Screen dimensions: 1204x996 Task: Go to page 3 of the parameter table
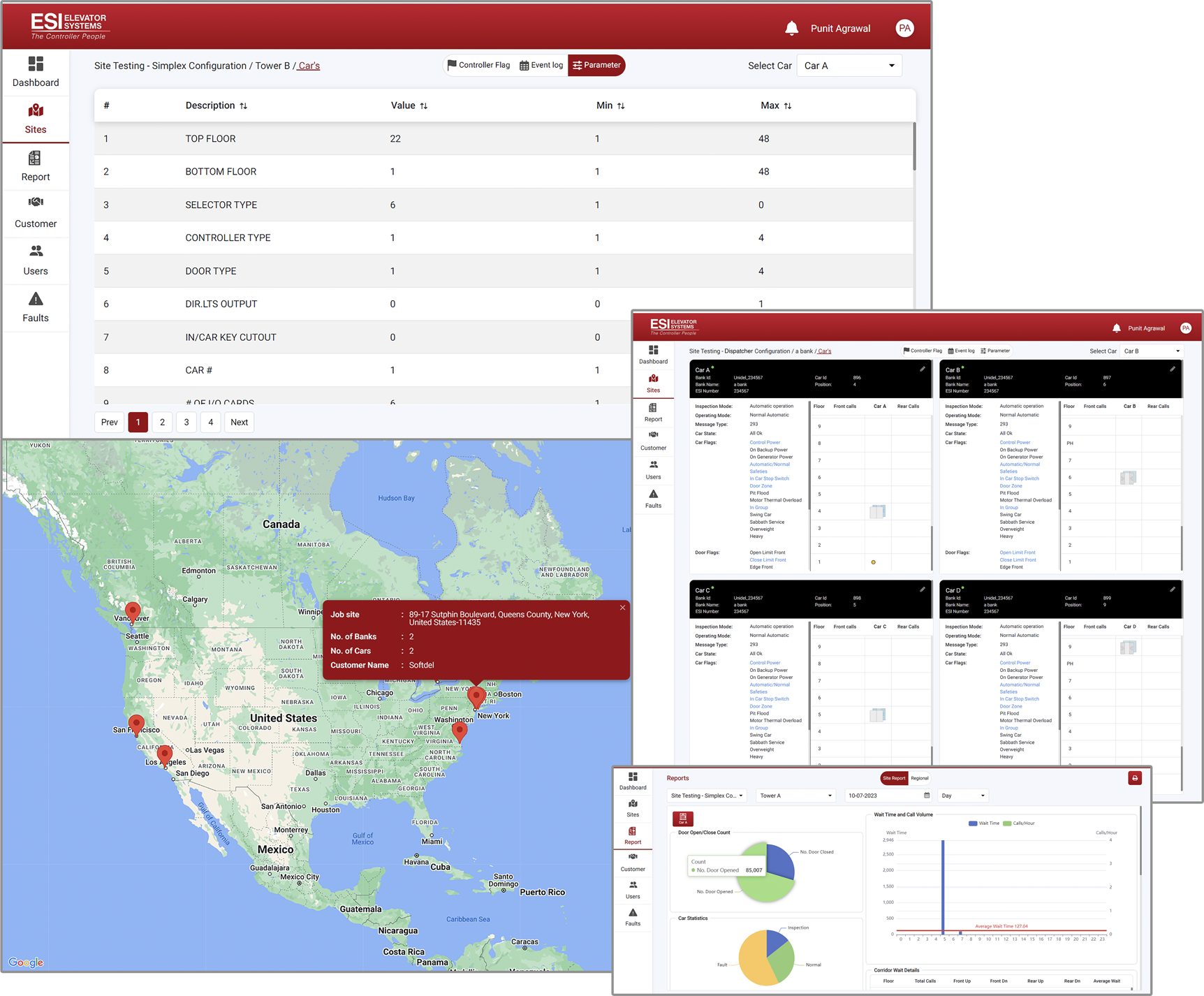(186, 422)
